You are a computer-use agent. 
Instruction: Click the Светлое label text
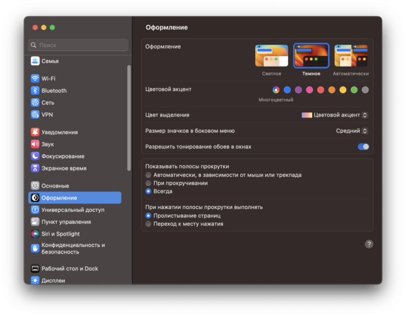(x=271, y=73)
